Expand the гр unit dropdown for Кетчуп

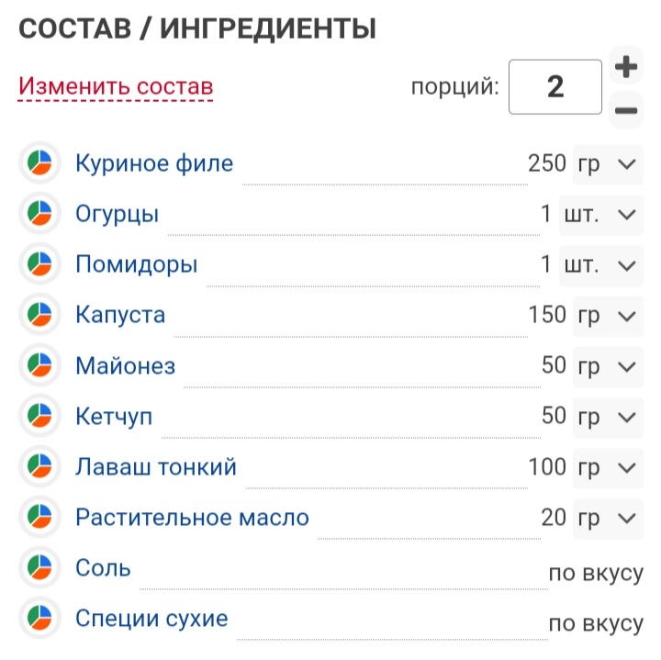pyautogui.click(x=608, y=418)
